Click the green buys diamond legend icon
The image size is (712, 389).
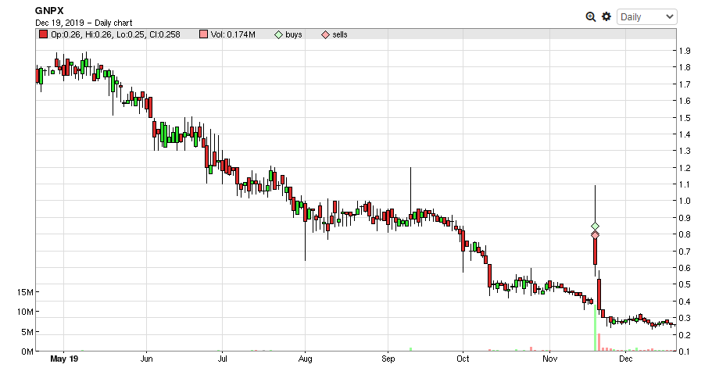point(279,34)
